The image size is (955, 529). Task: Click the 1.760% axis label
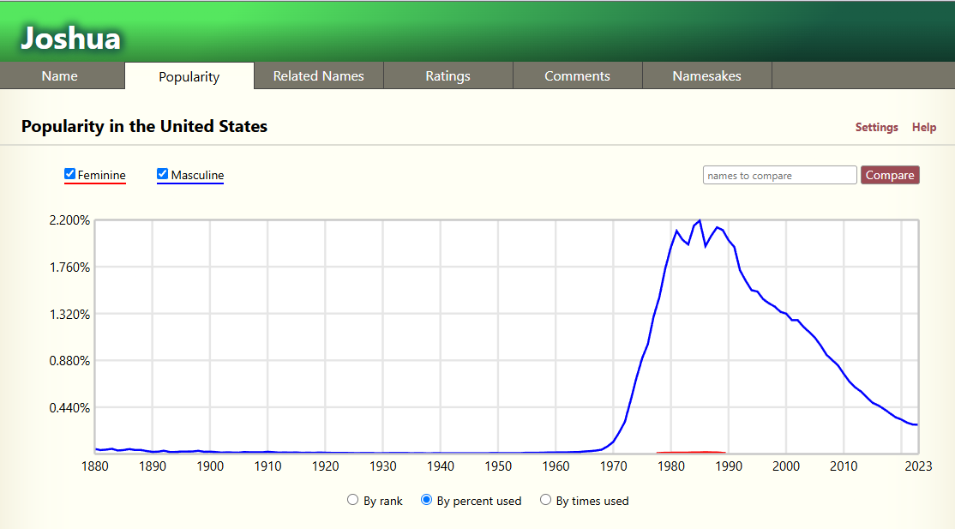69,267
